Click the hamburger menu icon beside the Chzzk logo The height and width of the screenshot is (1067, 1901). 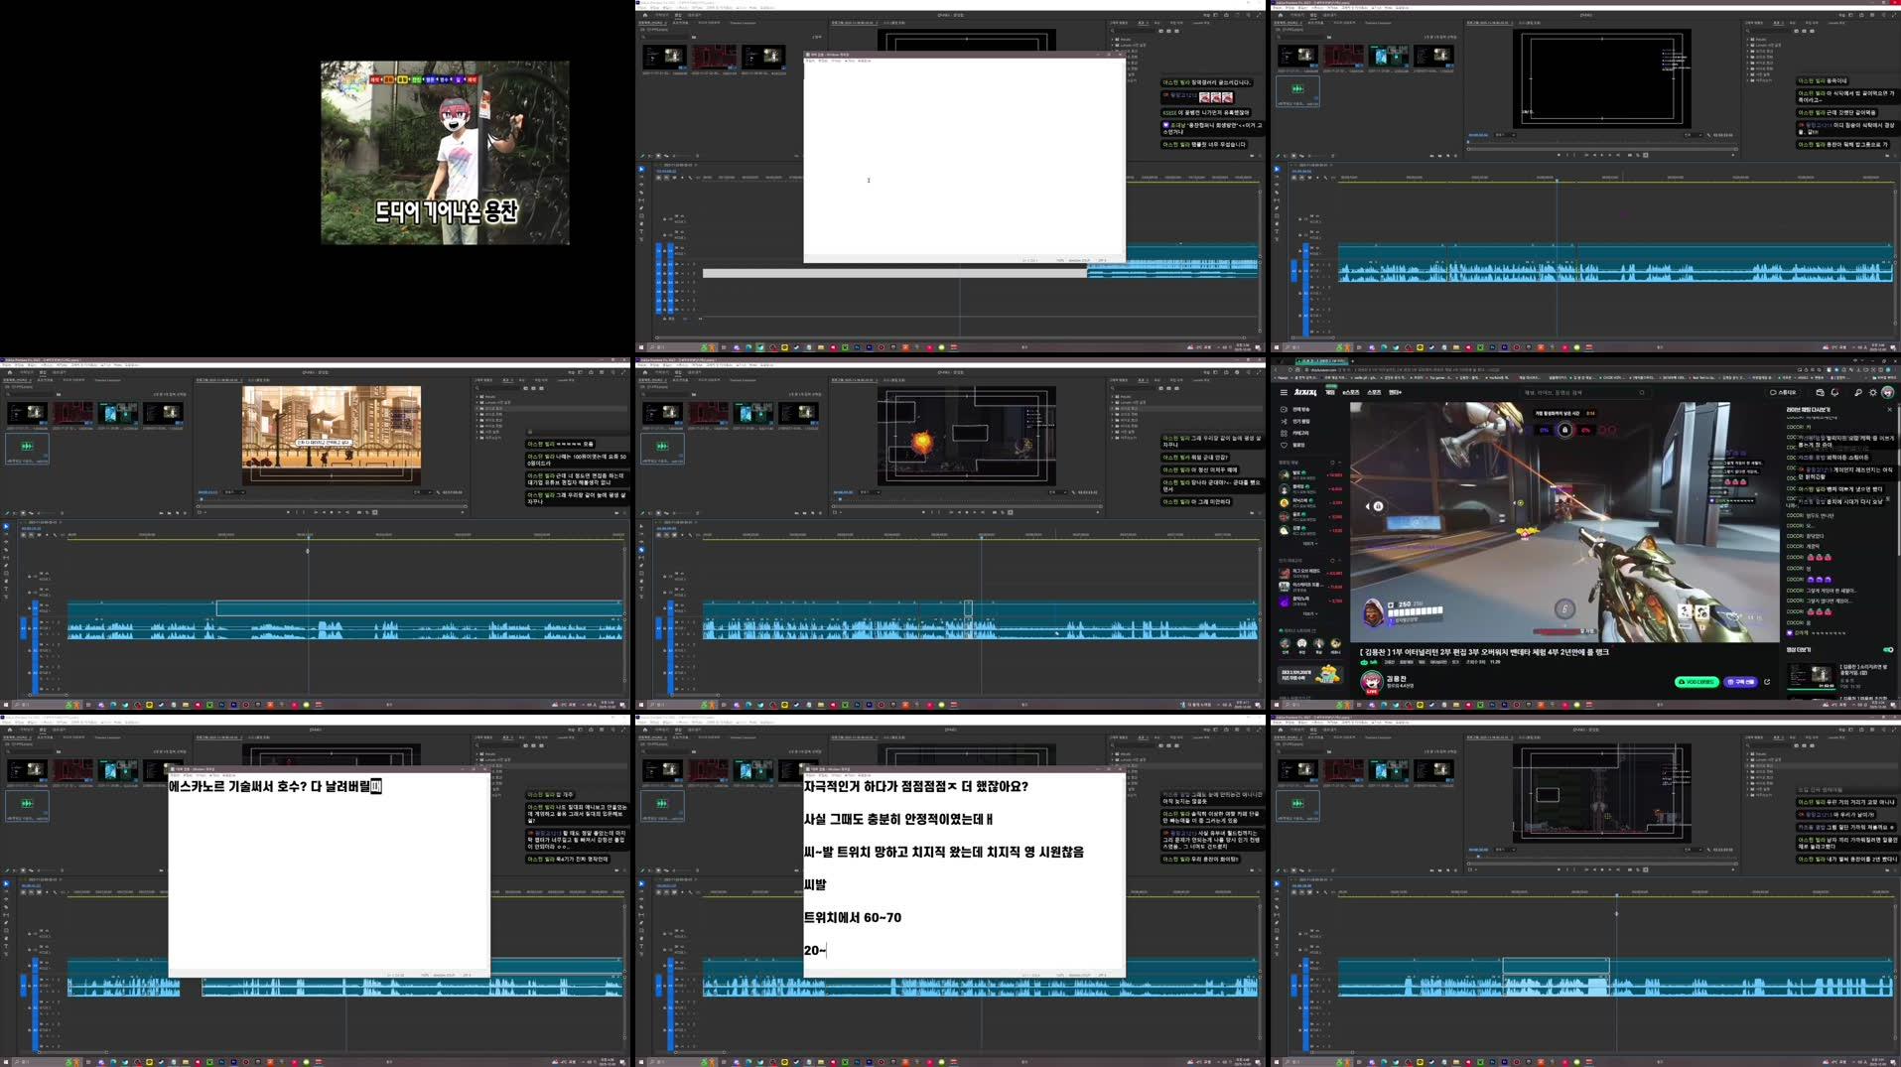pos(1284,392)
